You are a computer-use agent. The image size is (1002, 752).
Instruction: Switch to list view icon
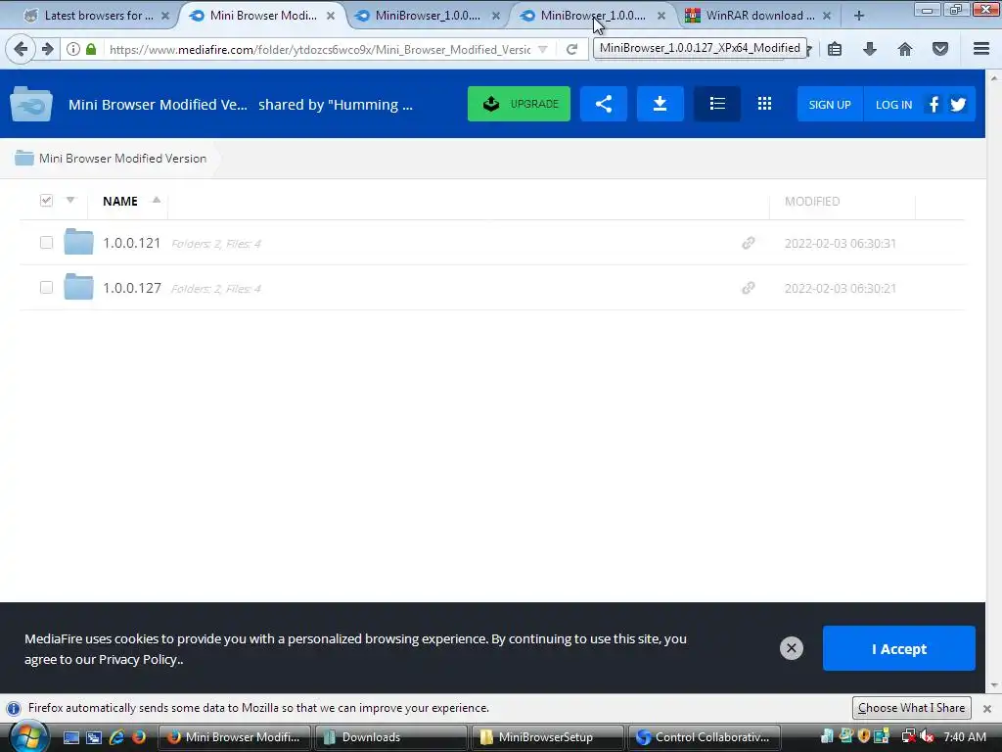(x=717, y=104)
